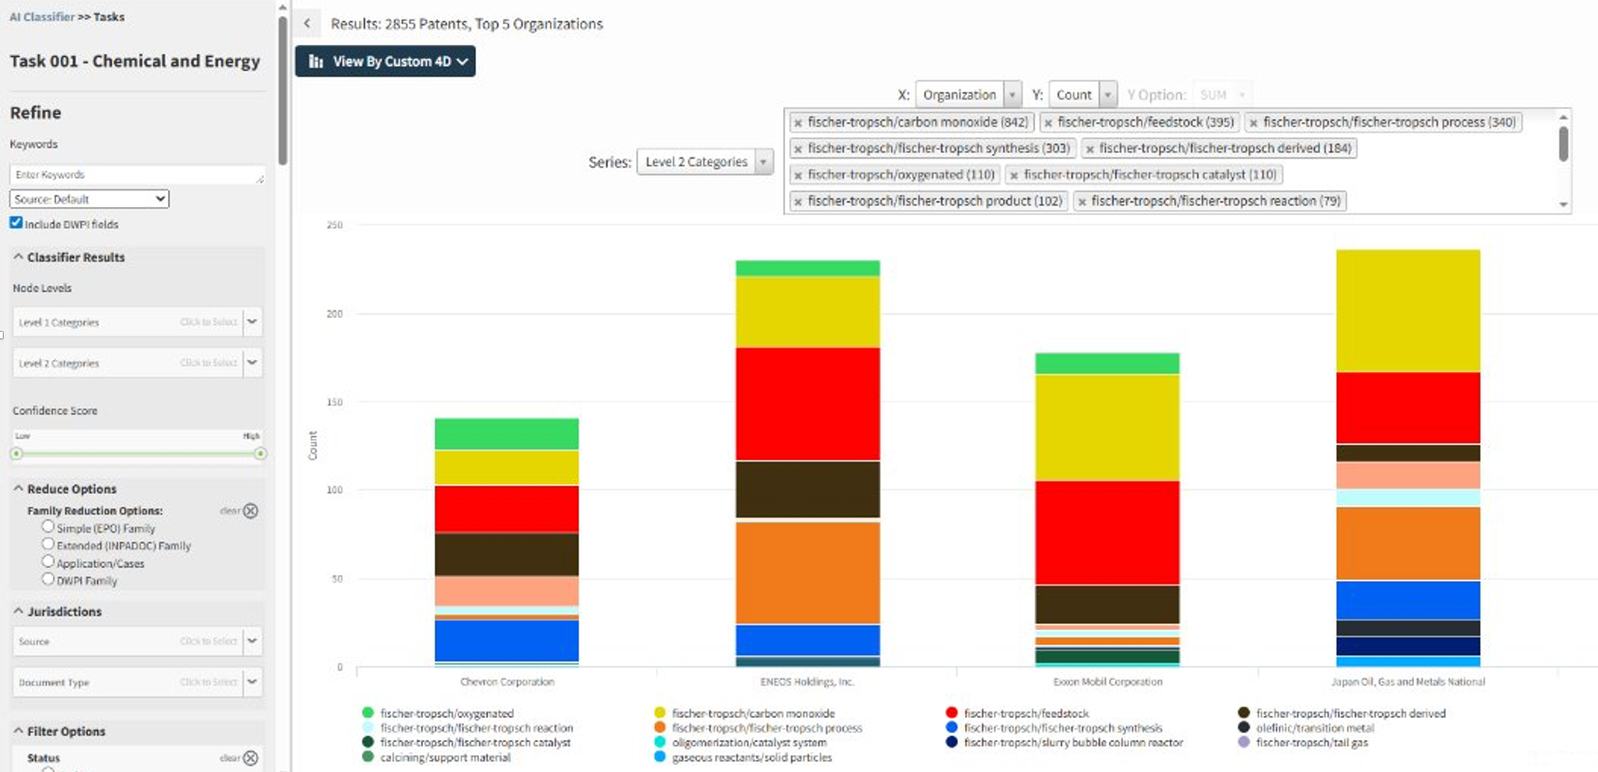1598x772 pixels.
Task: Remove the fischer-tropsch/carbon monoxide (842) tag
Action: tap(798, 123)
